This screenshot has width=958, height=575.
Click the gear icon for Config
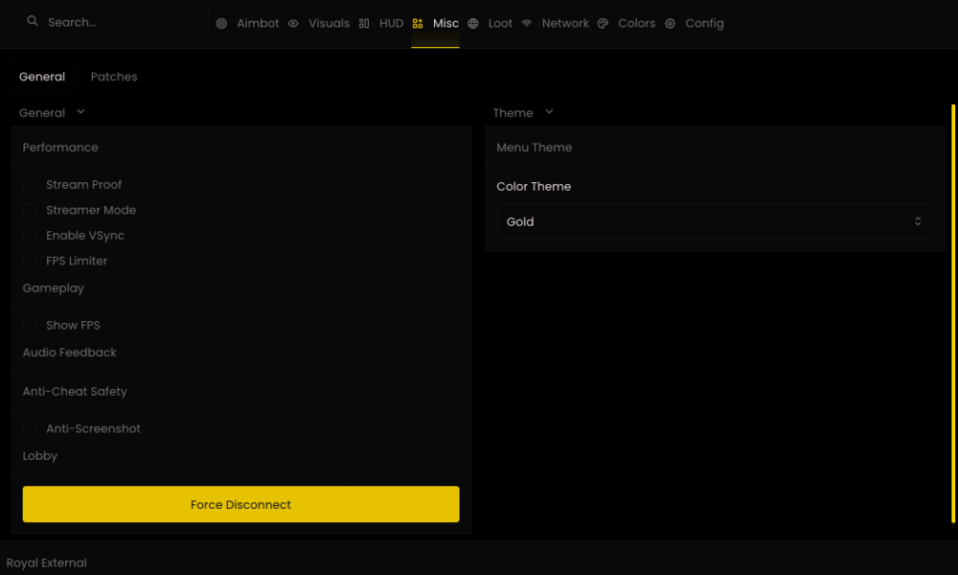click(x=671, y=23)
